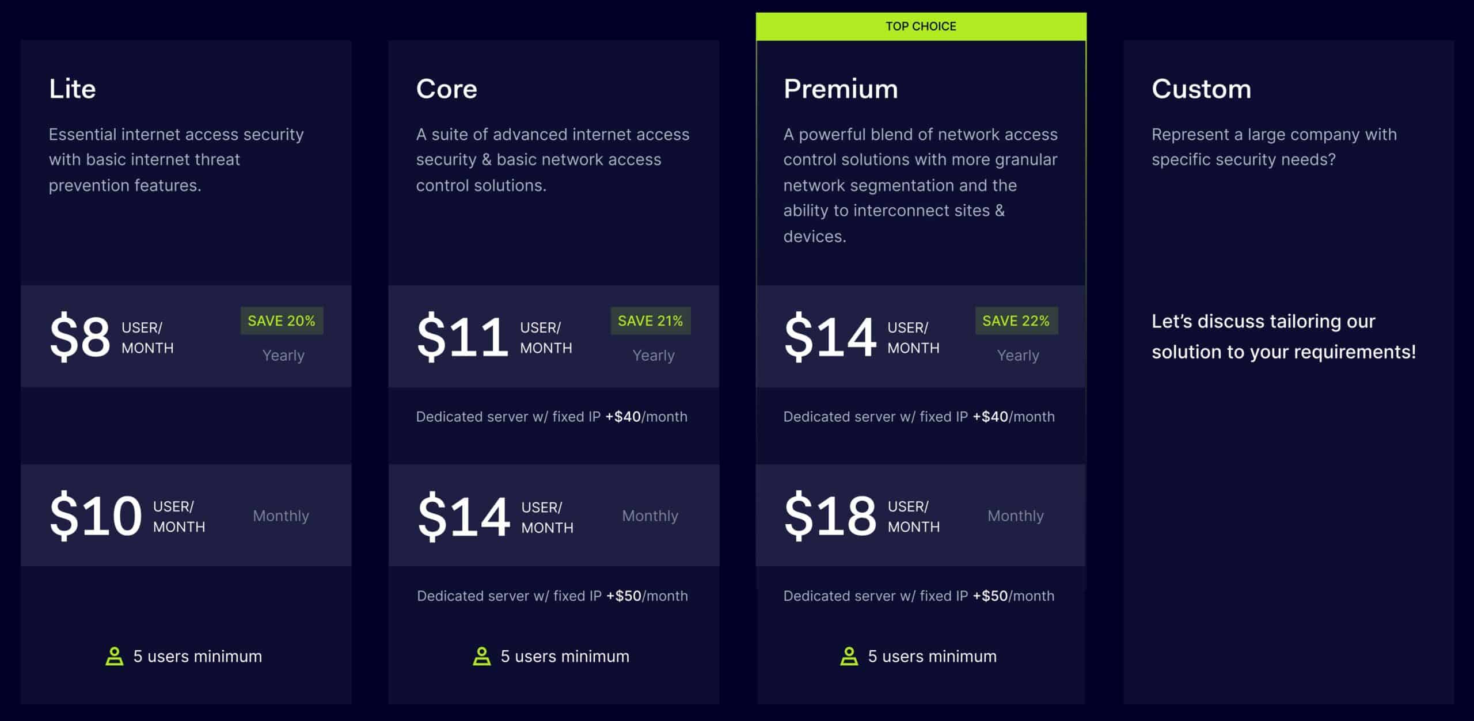This screenshot has height=721, width=1474.
Task: Choose the Core $14 monthly pricing option
Action: pos(553,516)
